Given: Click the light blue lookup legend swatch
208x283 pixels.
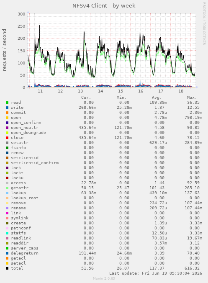Looking at the screenshot, I should coord(7,193).
